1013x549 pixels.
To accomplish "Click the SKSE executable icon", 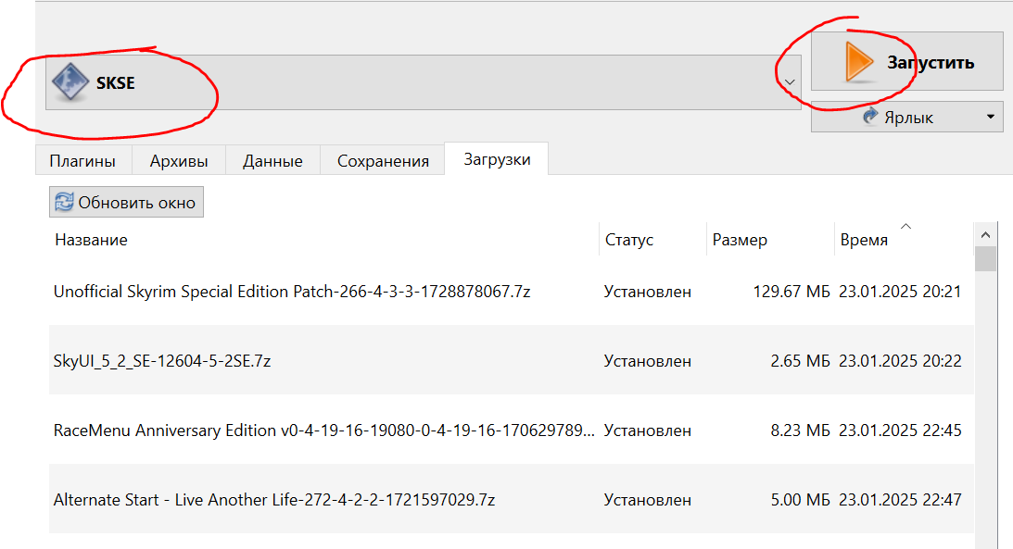I will click(70, 83).
